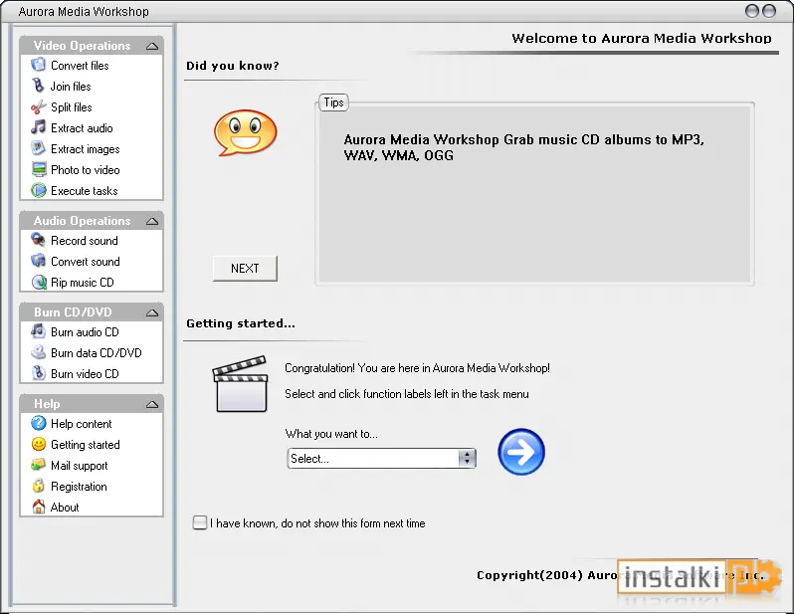Click the Tips text panel
The height and width of the screenshot is (614, 794).
point(534,193)
